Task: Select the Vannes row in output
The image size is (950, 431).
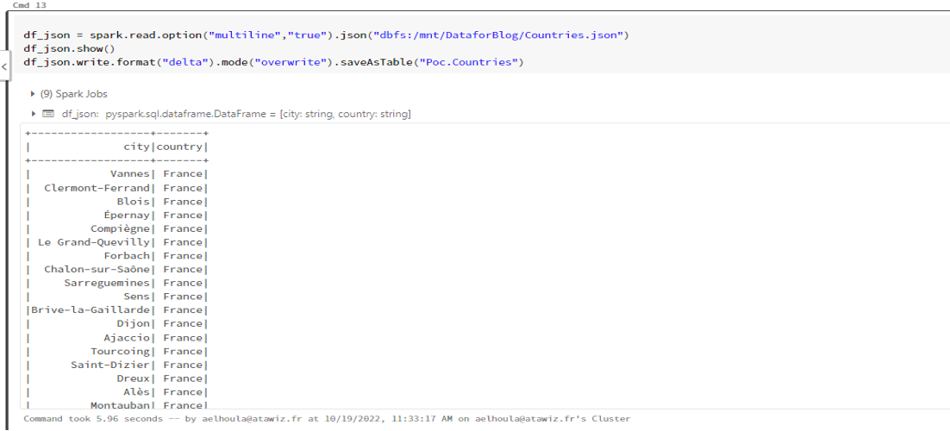Action: [129, 174]
